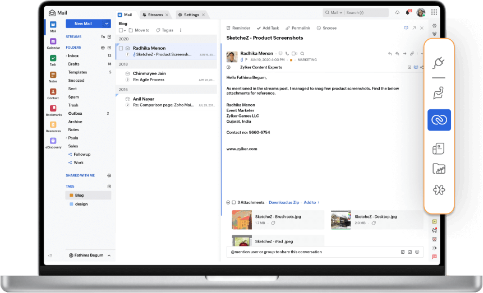Click the plug integrations icon in side panel

tap(438, 63)
